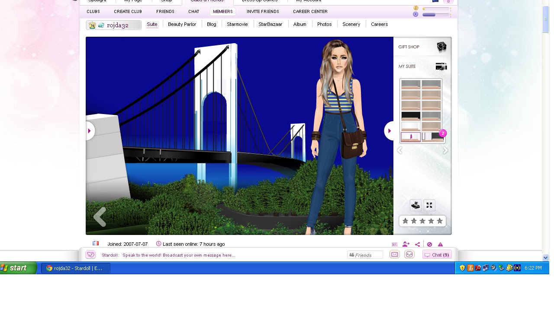The width and height of the screenshot is (554, 311).
Task: Open the Career Center
Action: [x=310, y=12]
